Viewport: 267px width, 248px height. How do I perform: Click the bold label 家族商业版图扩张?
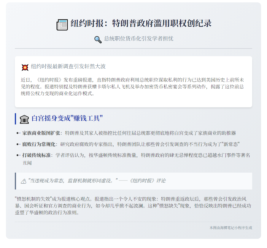click(x=41, y=133)
